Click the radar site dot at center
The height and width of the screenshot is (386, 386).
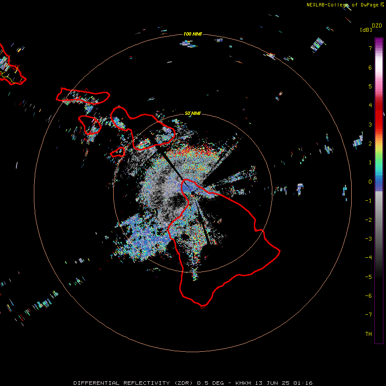[x=193, y=193]
